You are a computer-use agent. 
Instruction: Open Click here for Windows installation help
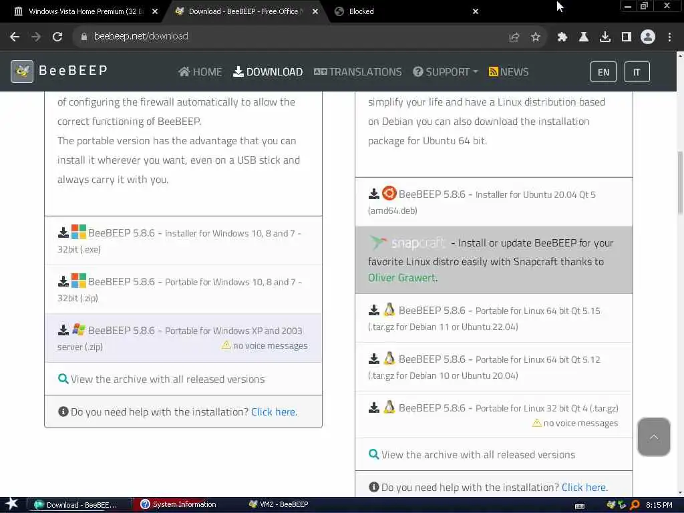[x=274, y=411]
